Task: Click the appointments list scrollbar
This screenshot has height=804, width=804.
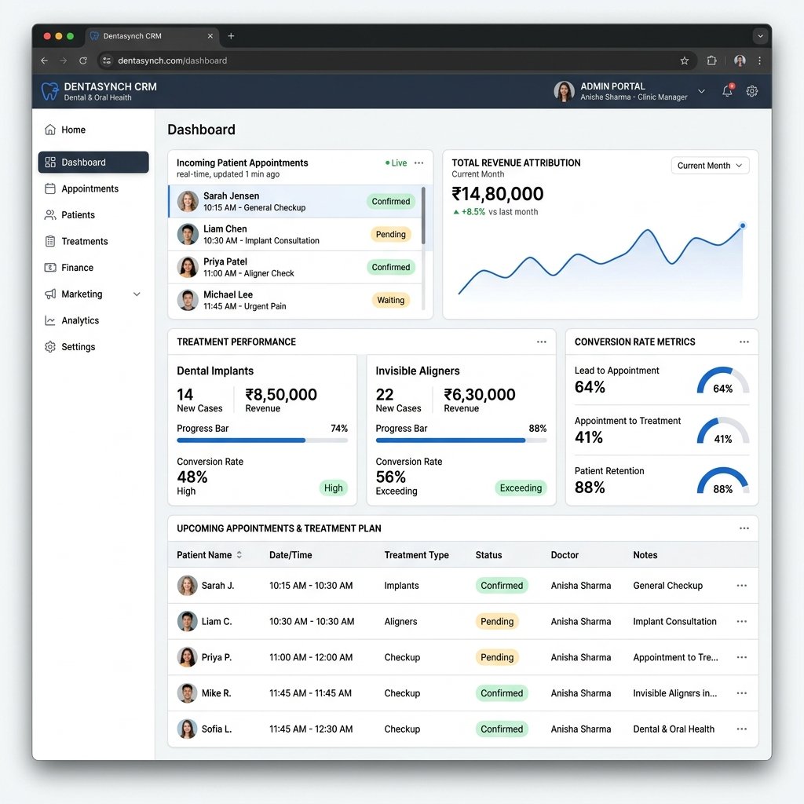Action: 423,215
